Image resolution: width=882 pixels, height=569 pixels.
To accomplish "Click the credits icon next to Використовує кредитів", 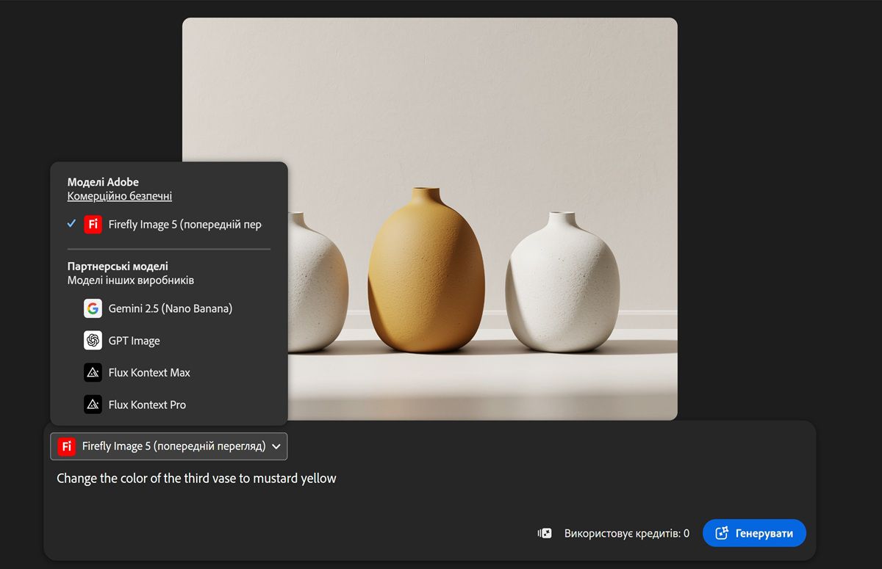I will point(545,534).
